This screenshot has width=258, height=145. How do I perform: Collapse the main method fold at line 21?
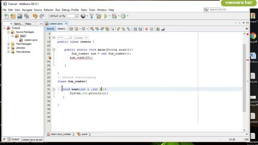point(54,50)
